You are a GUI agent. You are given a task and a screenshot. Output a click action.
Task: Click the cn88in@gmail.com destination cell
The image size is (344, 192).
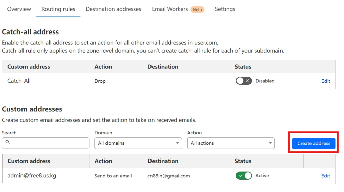(169, 176)
